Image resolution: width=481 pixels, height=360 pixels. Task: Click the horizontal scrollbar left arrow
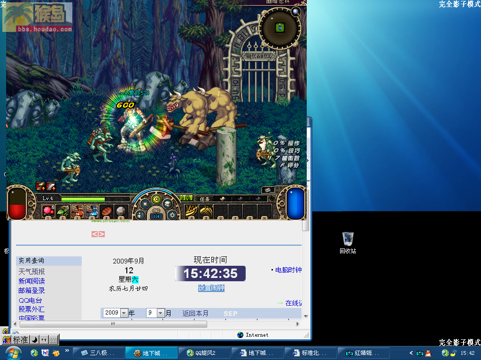16,324
